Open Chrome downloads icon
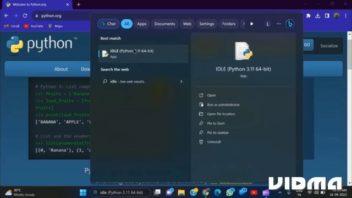Viewport: 352px width, 198px height. (318, 15)
